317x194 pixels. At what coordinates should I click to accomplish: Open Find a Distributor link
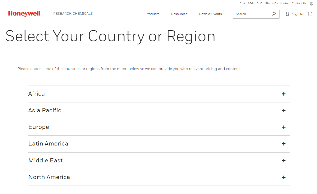click(277, 4)
